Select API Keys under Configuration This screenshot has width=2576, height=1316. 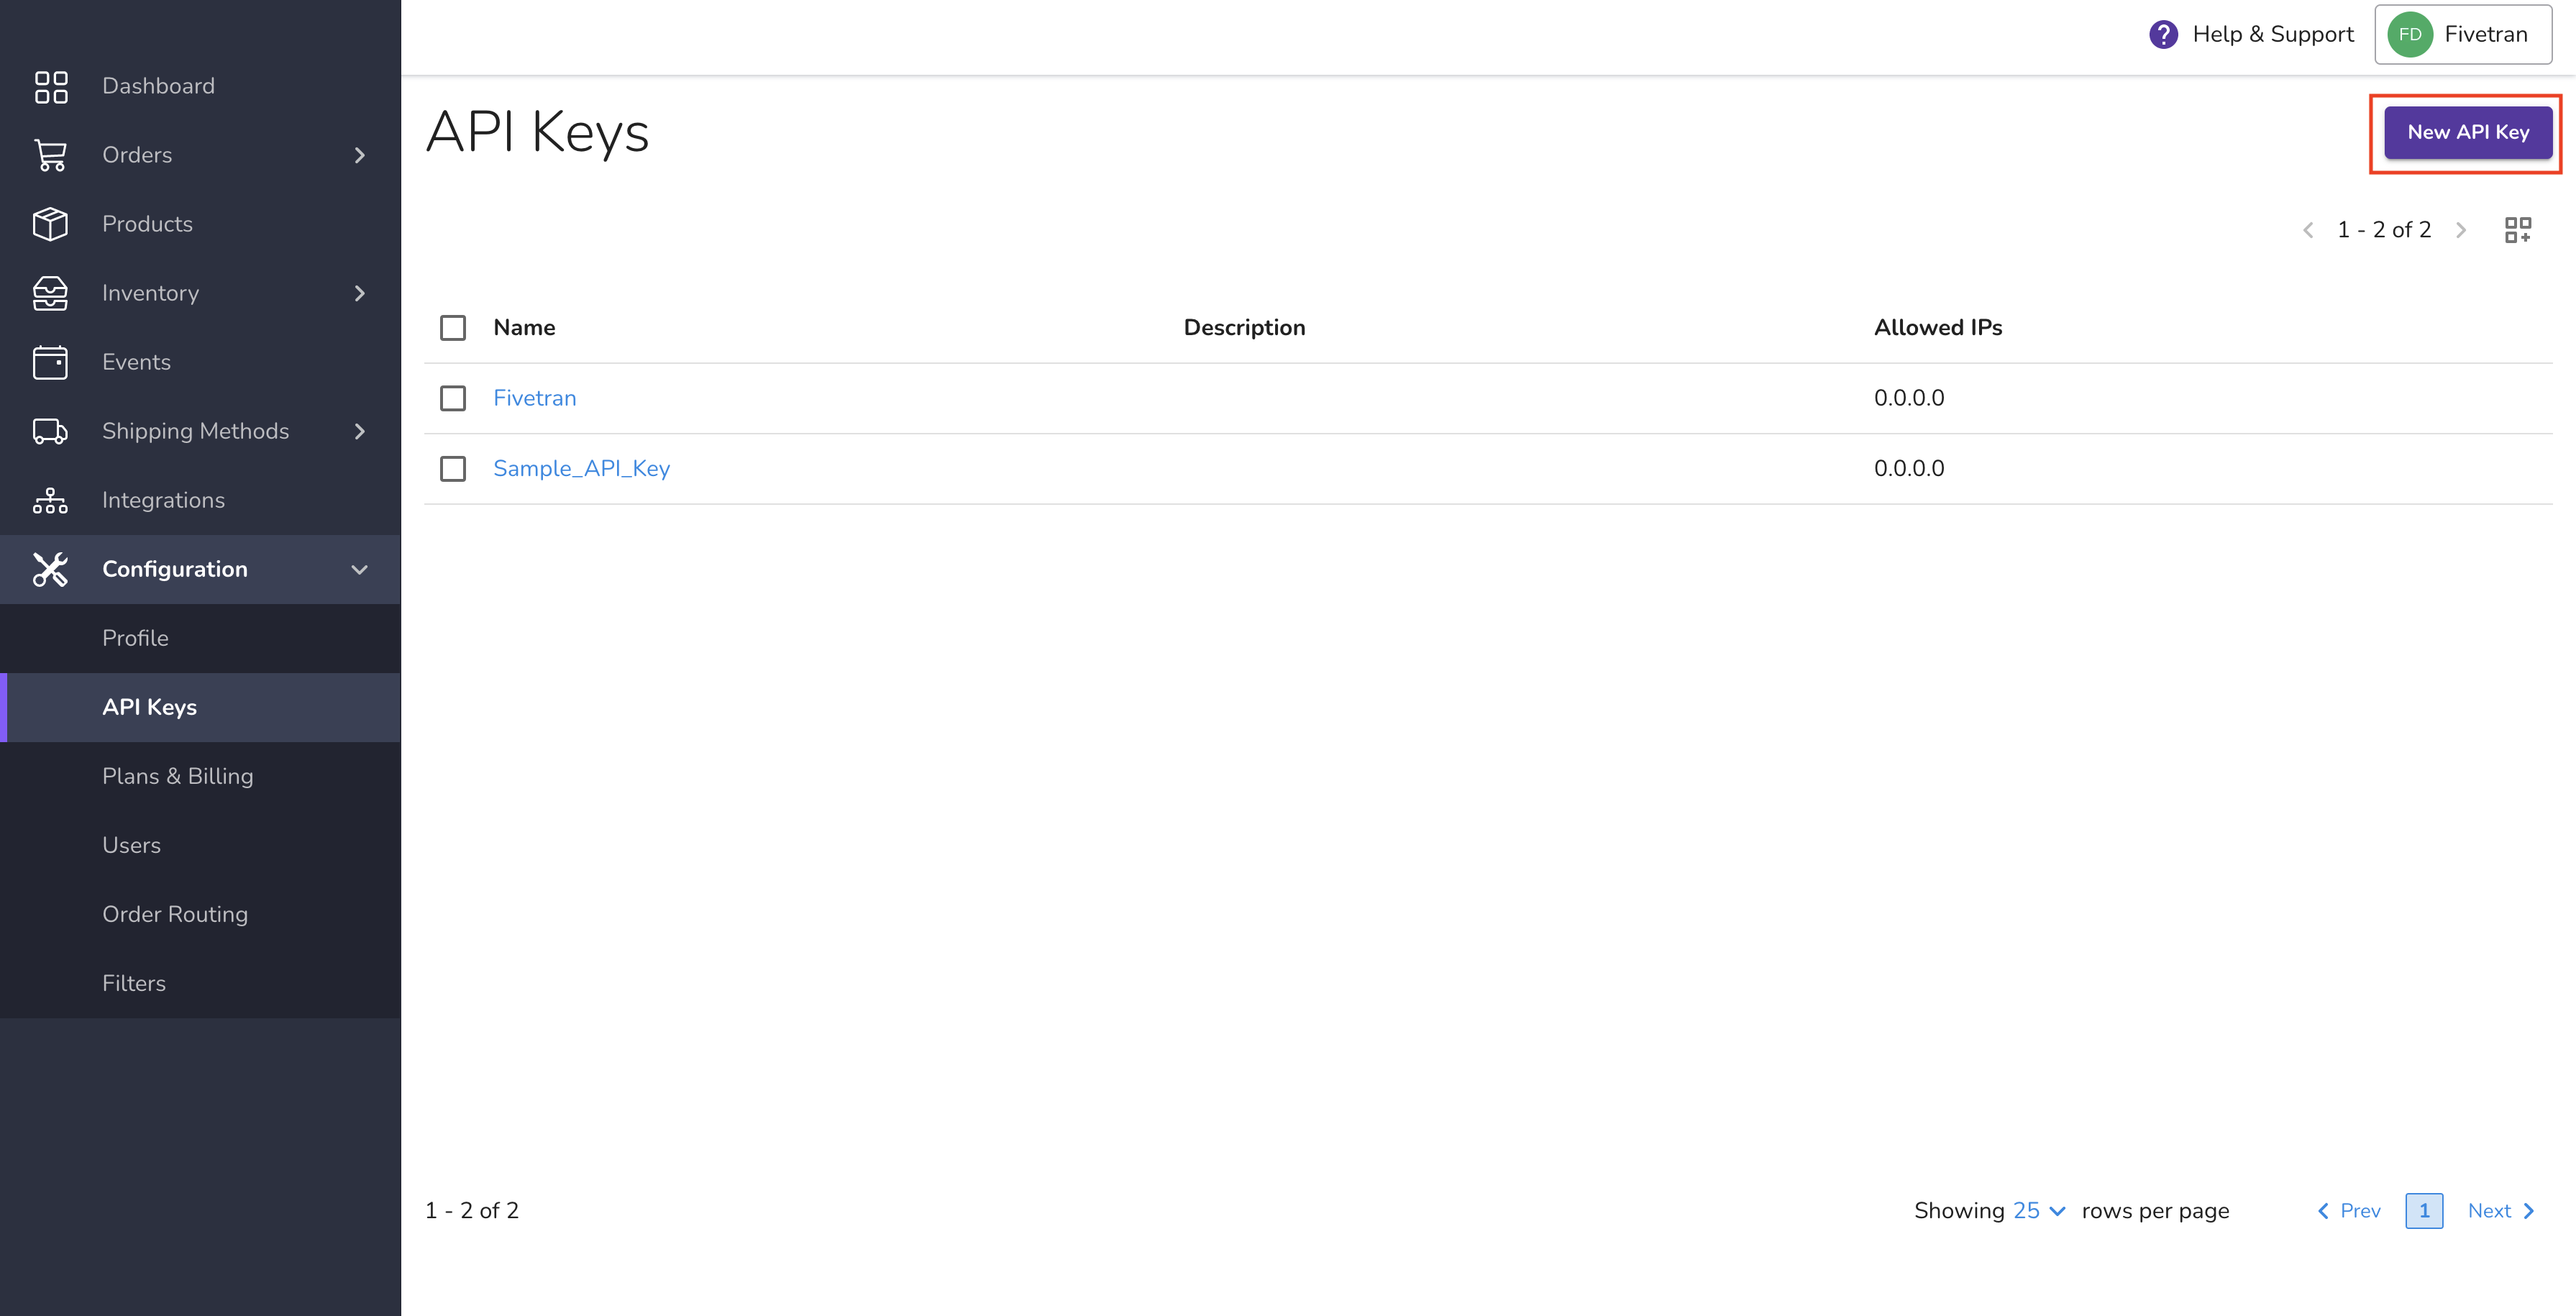tap(200, 707)
